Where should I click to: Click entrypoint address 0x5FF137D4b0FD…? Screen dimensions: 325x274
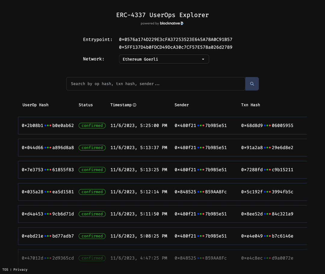175,47
